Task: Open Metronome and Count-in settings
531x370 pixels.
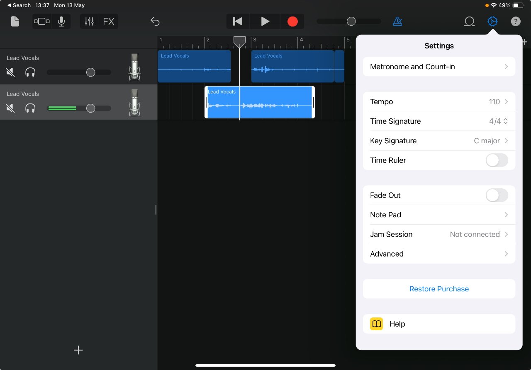Action: 439,66
